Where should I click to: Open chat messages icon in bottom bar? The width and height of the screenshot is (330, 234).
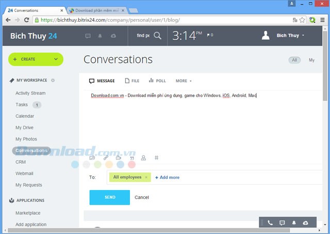282,223
